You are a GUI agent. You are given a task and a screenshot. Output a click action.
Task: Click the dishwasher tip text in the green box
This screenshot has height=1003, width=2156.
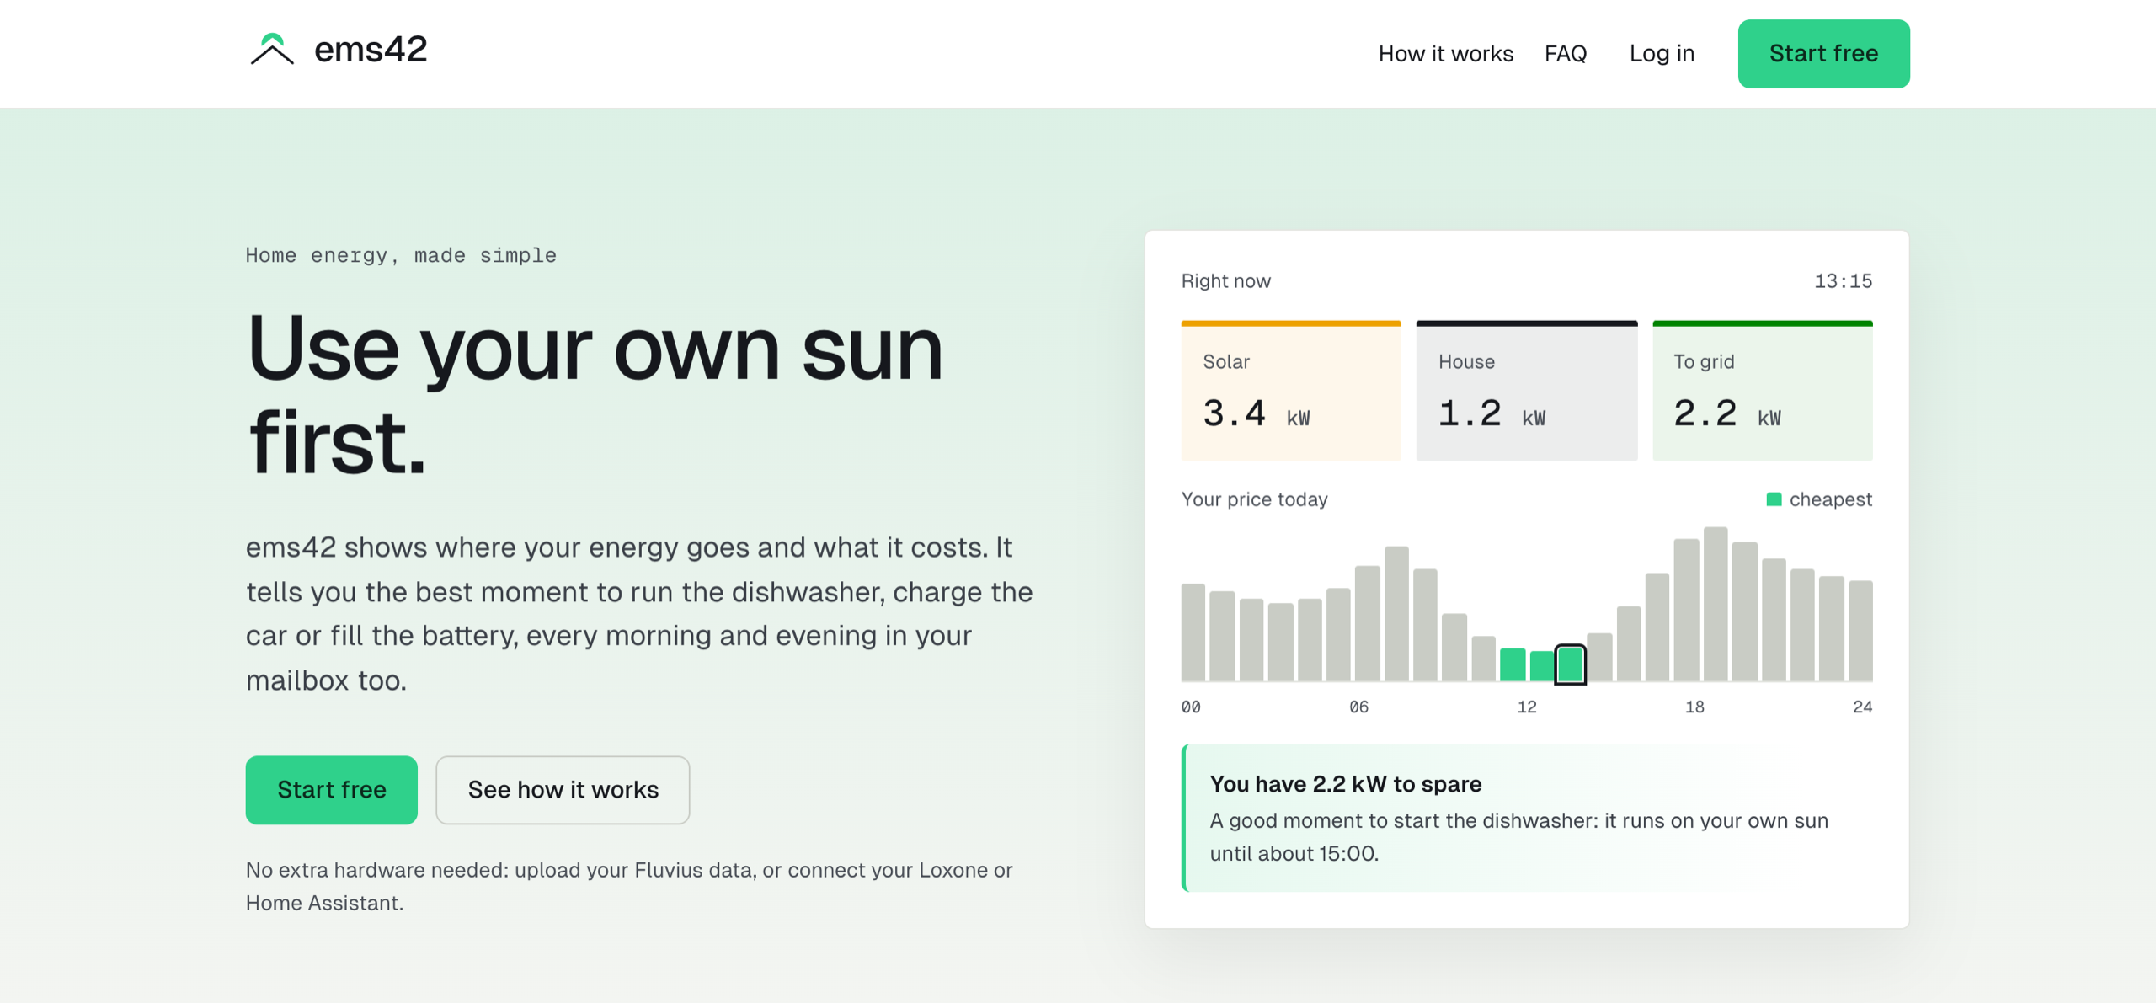tap(1519, 837)
